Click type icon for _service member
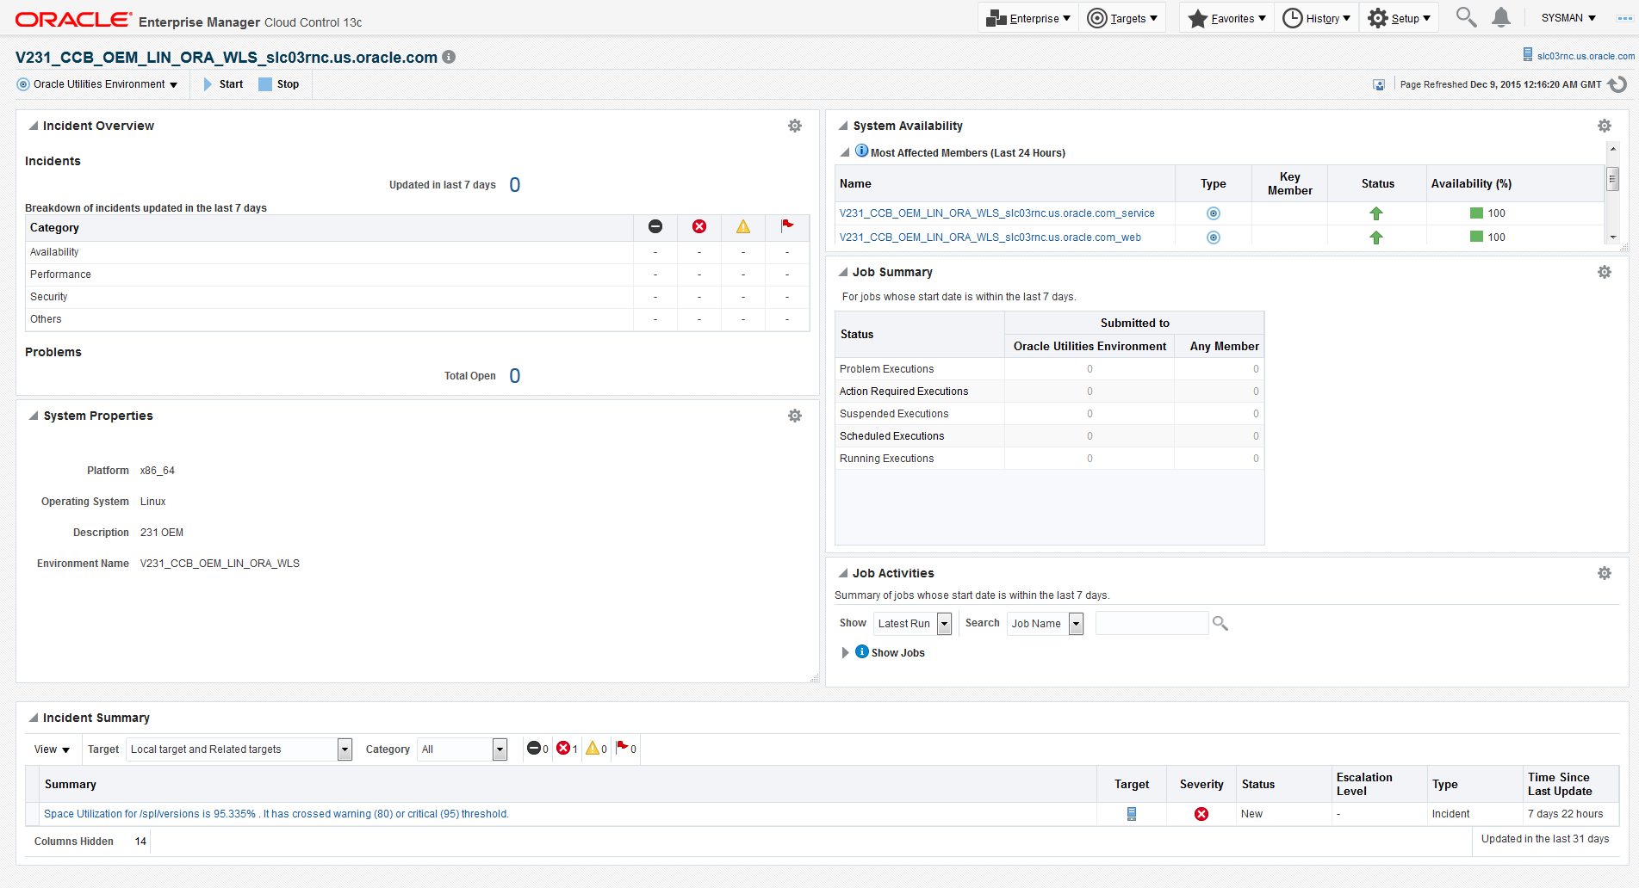 click(x=1214, y=213)
